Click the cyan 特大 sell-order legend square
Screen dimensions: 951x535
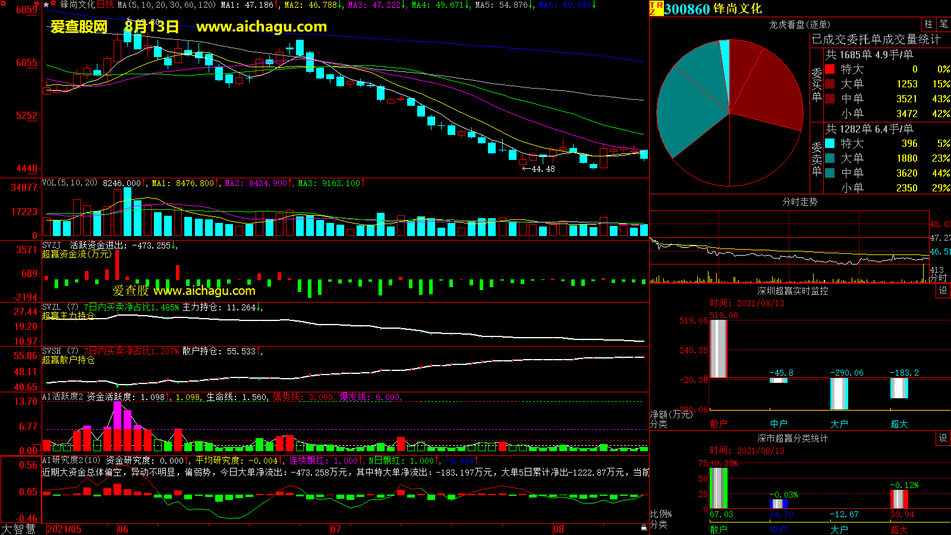click(830, 144)
